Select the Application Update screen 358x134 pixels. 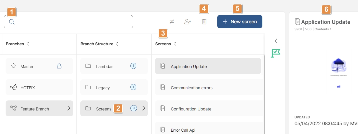[208, 66]
